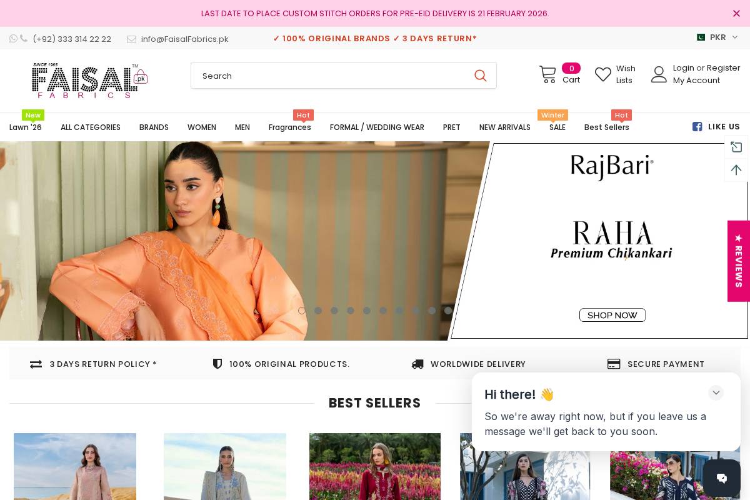Open the Lawn '26 menu item

26,127
